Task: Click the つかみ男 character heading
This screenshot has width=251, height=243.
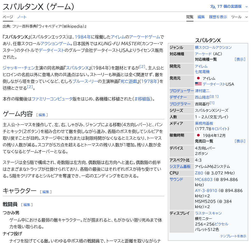Action: pos(11,213)
